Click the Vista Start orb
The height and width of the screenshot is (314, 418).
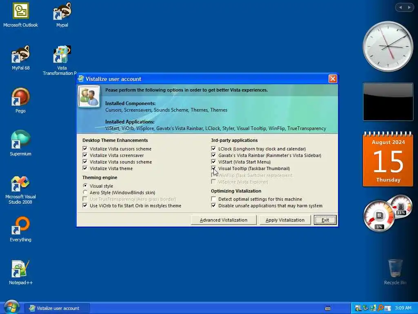11,307
